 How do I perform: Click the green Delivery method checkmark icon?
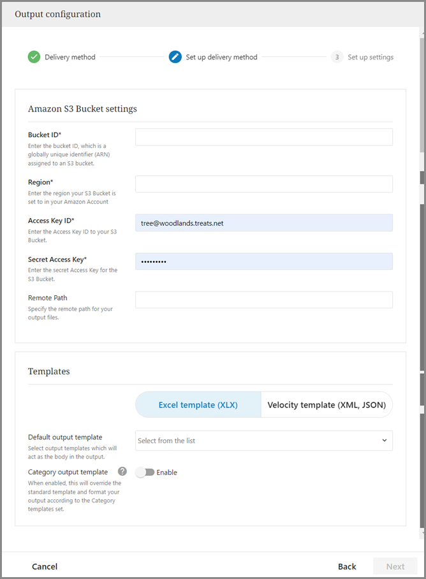coord(34,57)
